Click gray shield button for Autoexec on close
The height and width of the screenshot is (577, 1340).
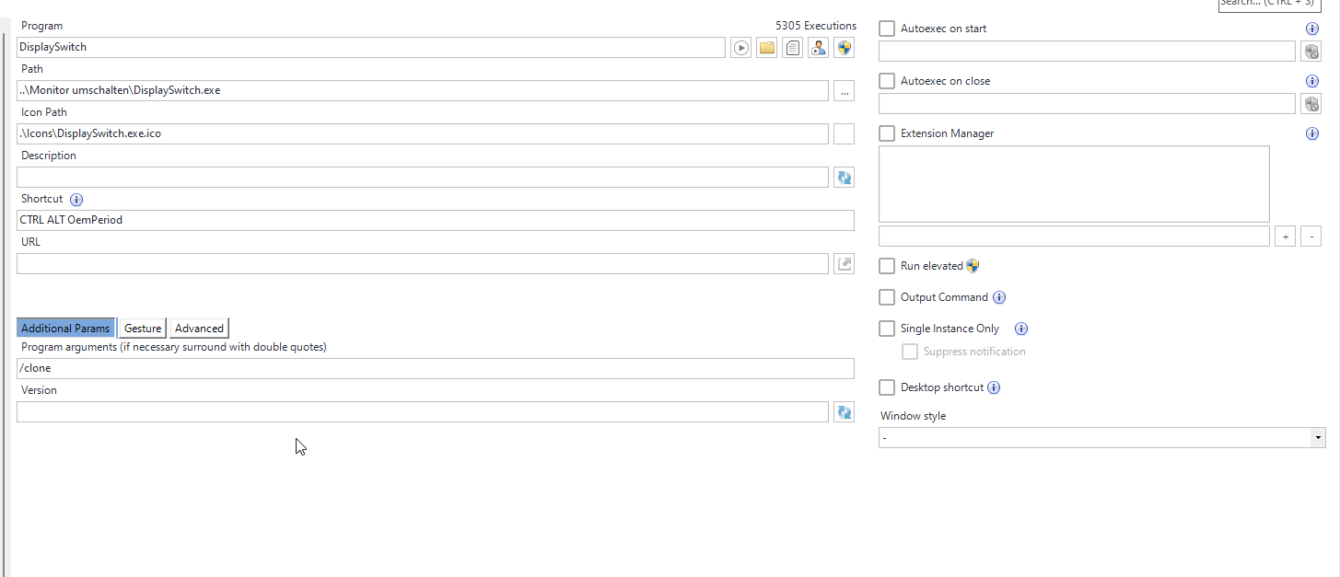[x=1311, y=104]
